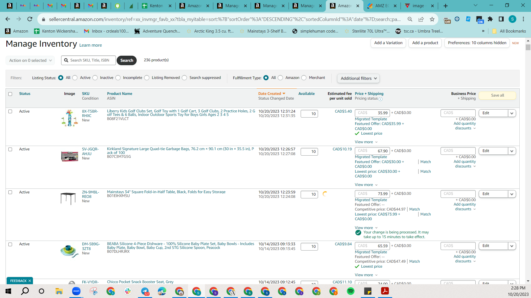Click the share page icon in address bar

click(421, 19)
